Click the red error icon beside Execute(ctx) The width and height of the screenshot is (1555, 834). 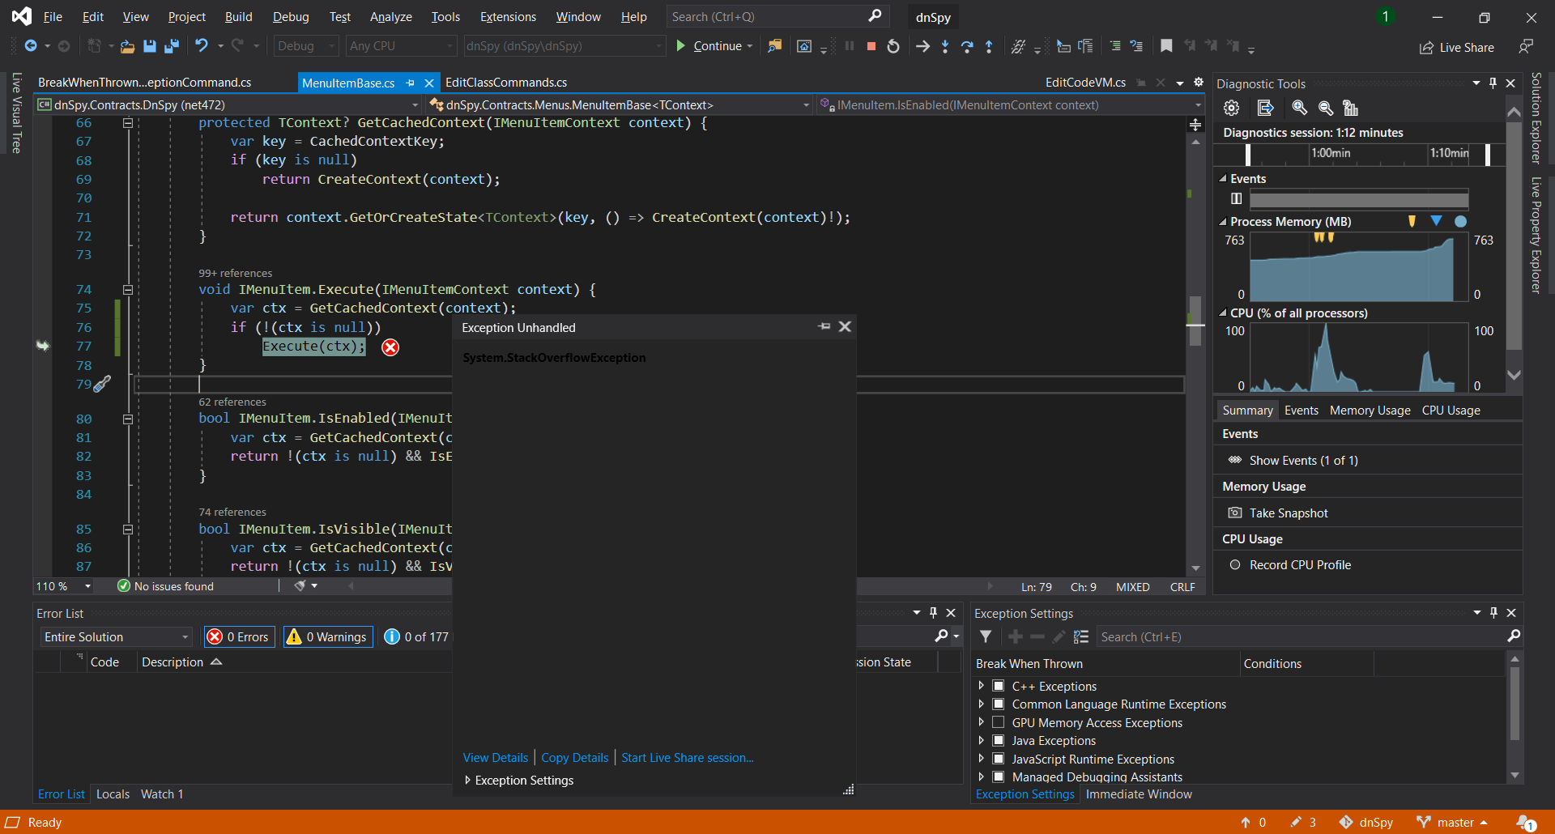pos(390,347)
